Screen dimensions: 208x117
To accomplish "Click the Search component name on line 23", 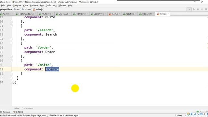I will coord(51,34).
